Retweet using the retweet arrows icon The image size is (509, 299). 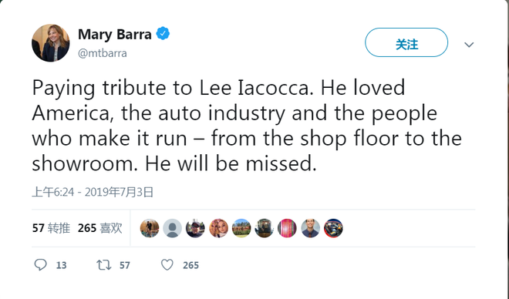click(x=104, y=265)
